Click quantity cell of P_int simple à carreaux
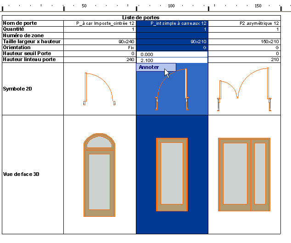 tap(172, 29)
